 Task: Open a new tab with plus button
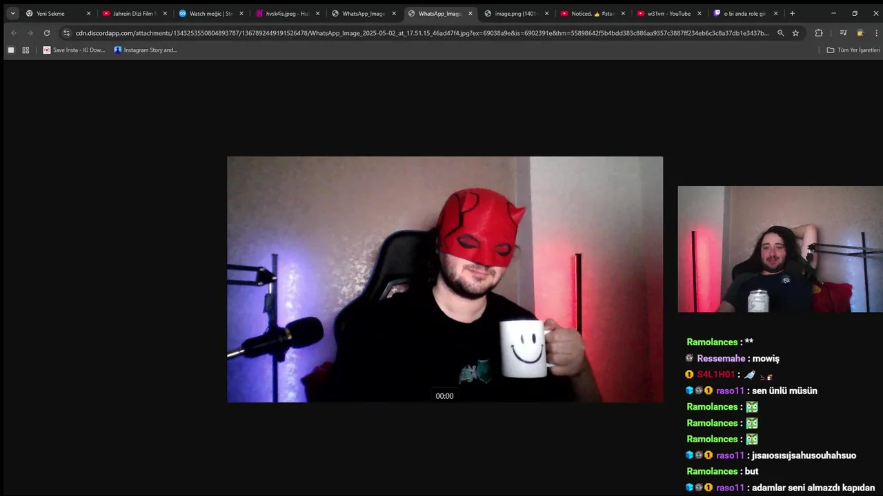pyautogui.click(x=792, y=13)
